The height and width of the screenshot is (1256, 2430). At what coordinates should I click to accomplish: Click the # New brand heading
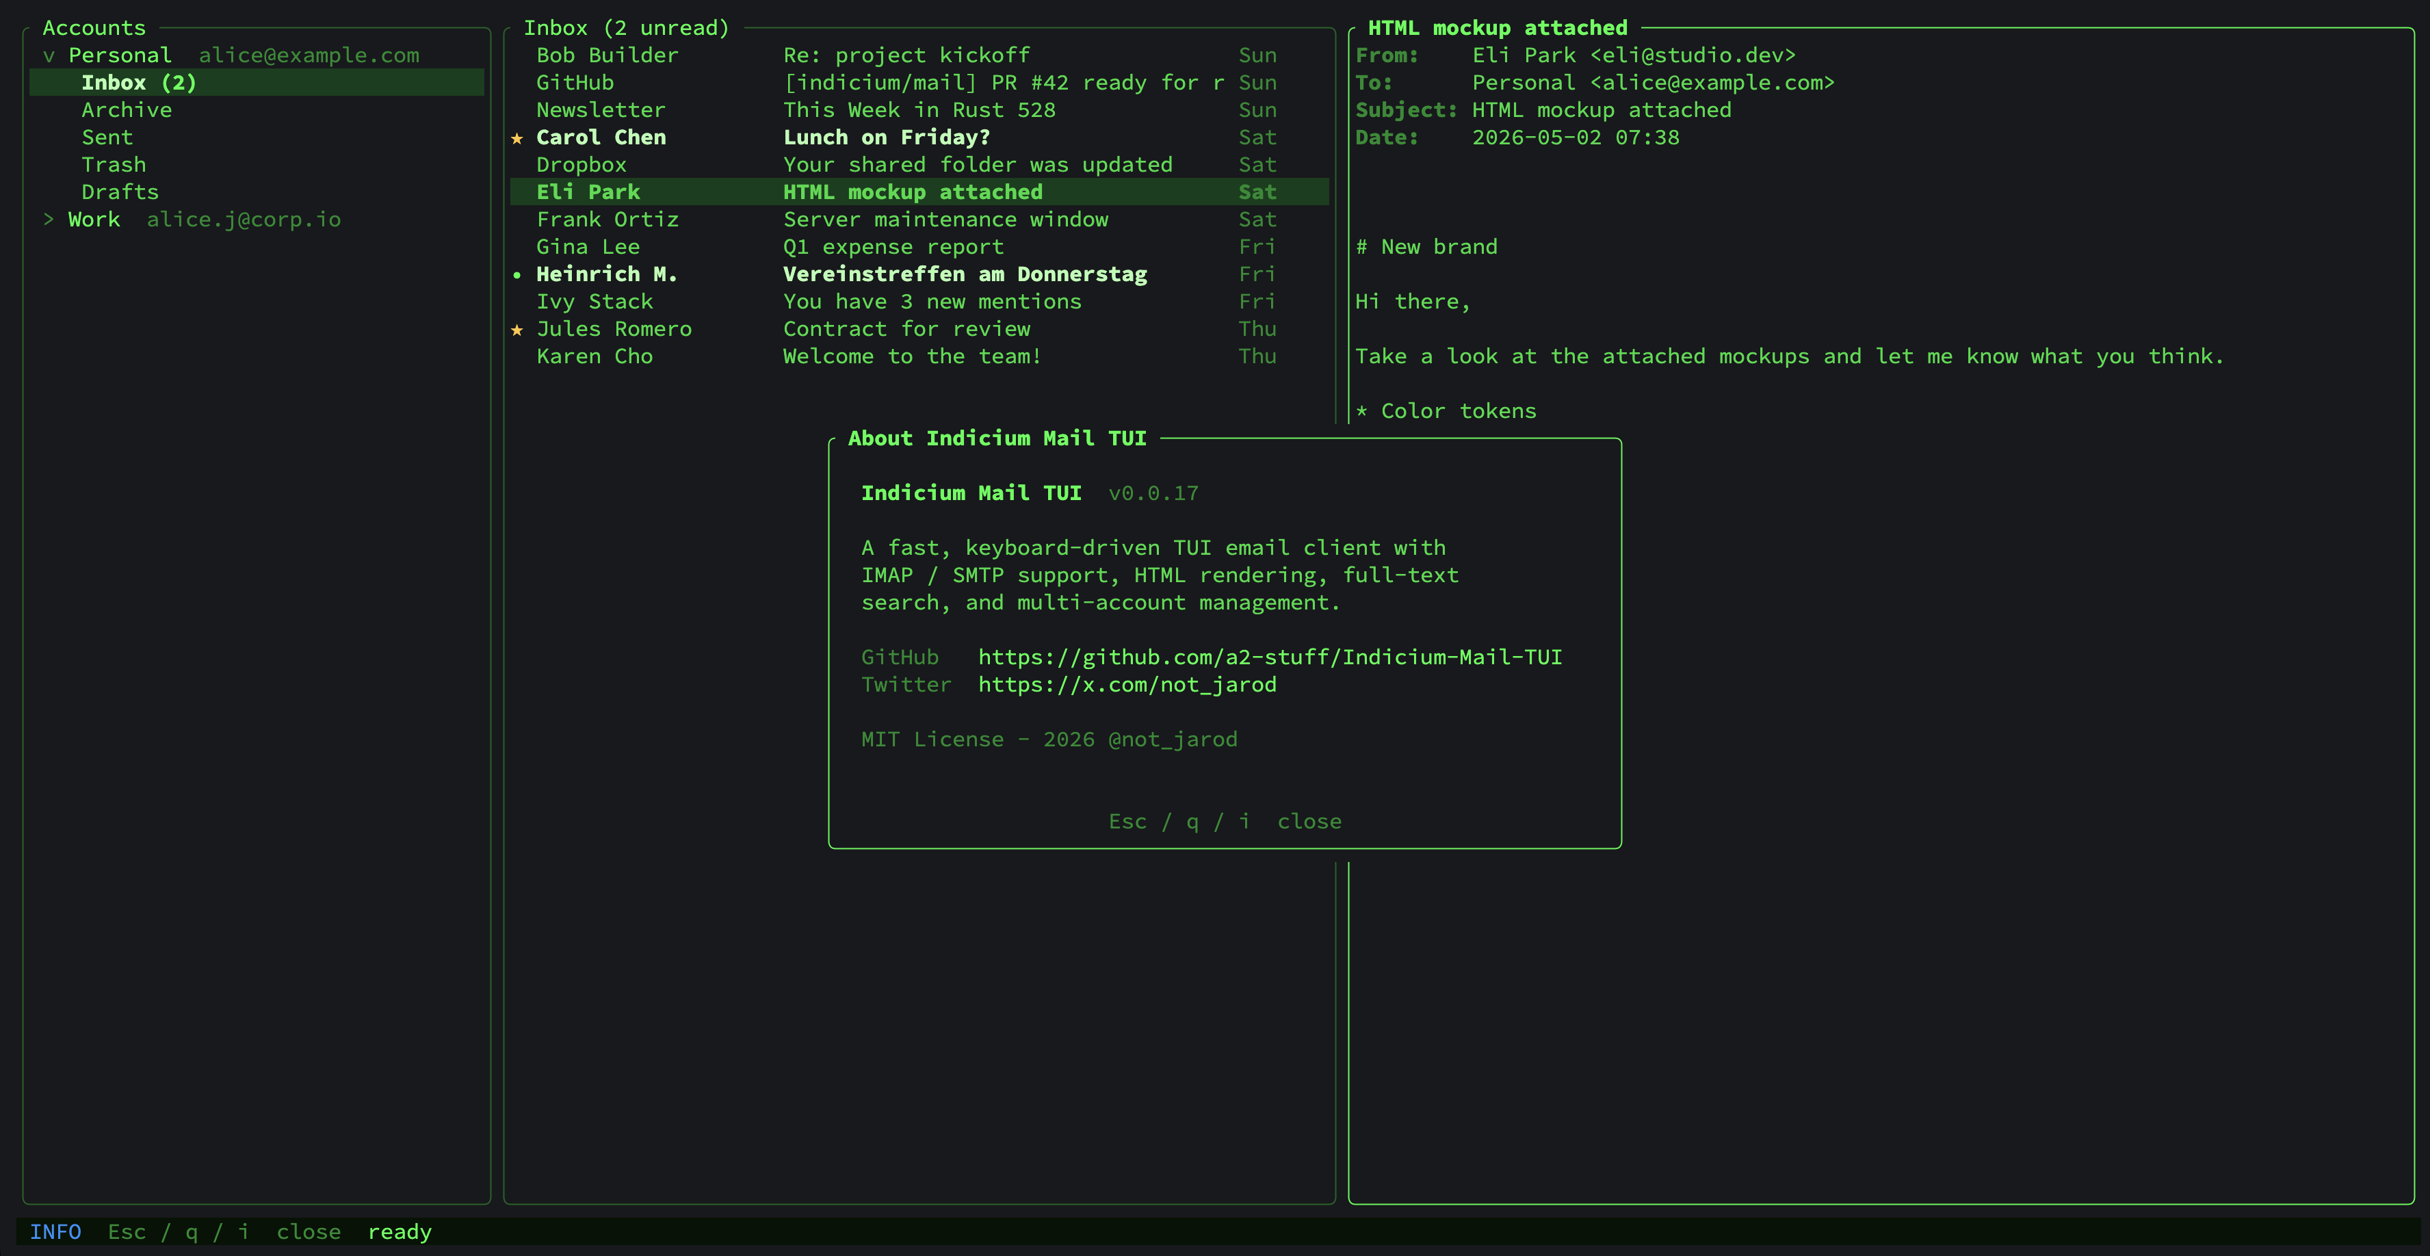pyautogui.click(x=1426, y=247)
